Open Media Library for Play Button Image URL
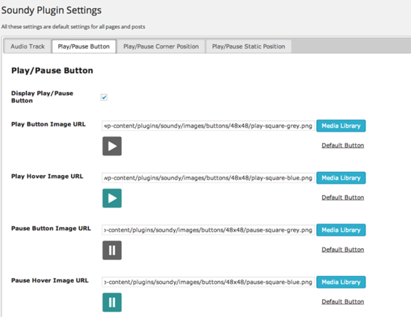This screenshot has height=317, width=411. coord(341,126)
